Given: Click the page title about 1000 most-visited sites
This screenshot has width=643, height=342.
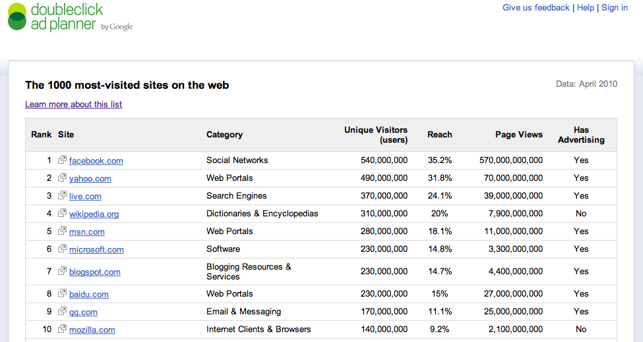Looking at the screenshot, I should (x=127, y=85).
